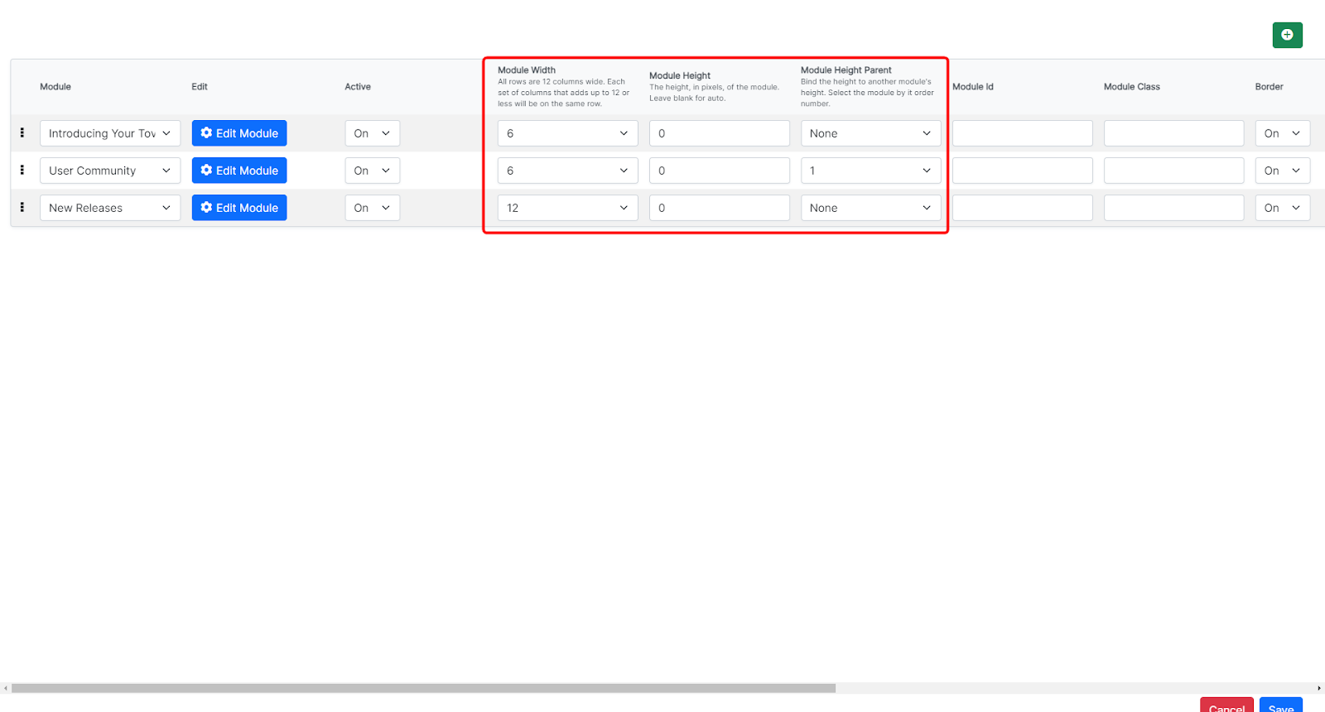This screenshot has width=1325, height=712.
Task: Click the Module Height Parent column header
Action: click(x=846, y=70)
